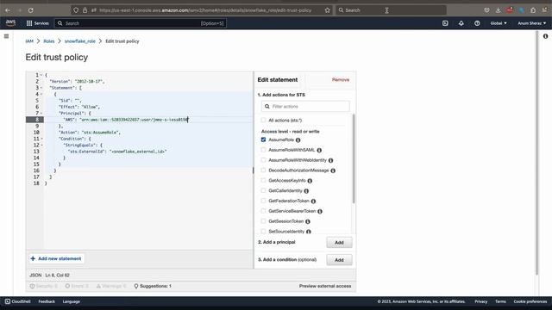Image resolution: width=552 pixels, height=310 pixels.
Task: Show info for the AssumeRole action
Action: pos(298,139)
